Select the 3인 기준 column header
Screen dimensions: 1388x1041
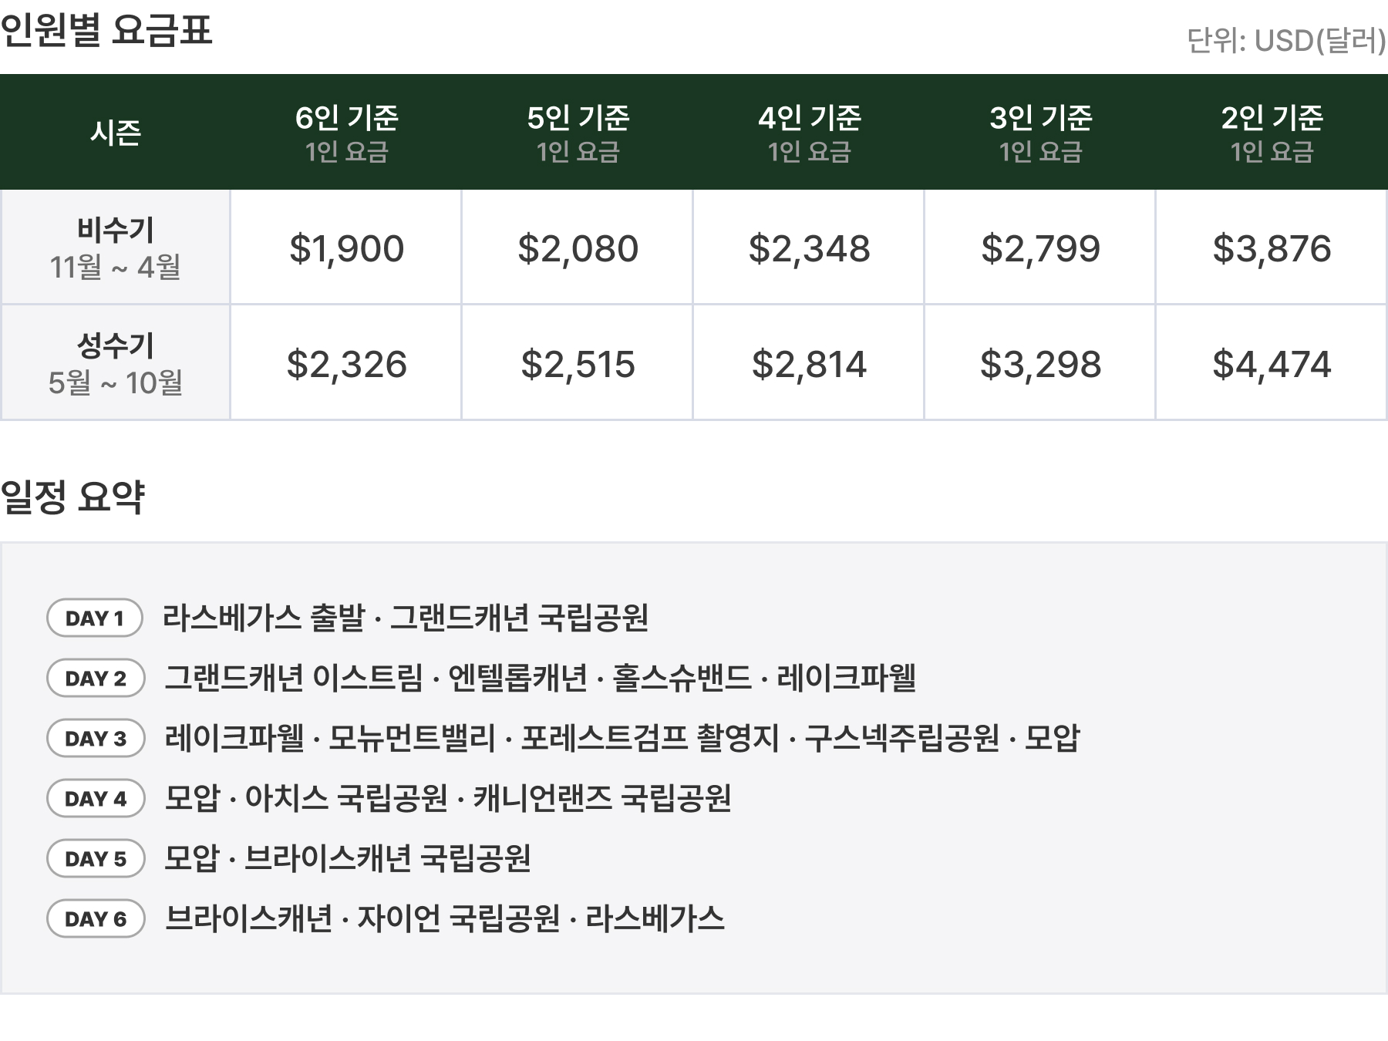(x=1040, y=133)
